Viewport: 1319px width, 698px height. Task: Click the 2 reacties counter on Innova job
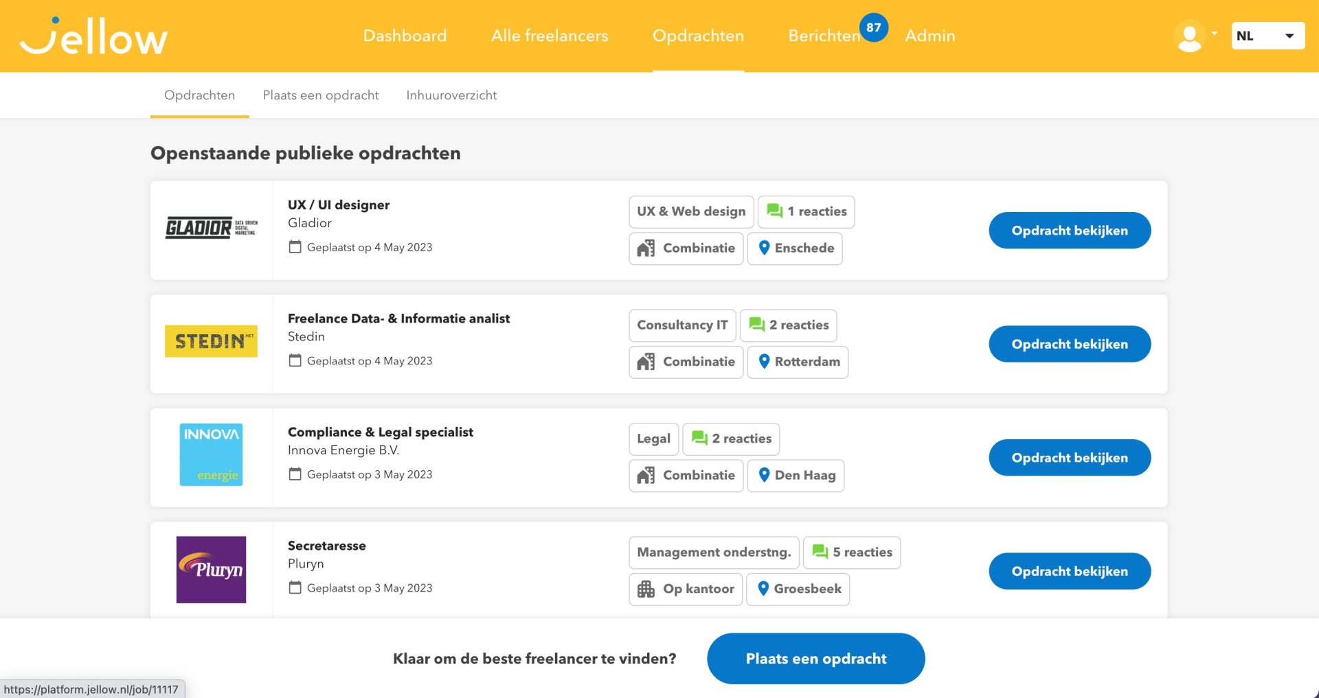[x=731, y=439]
